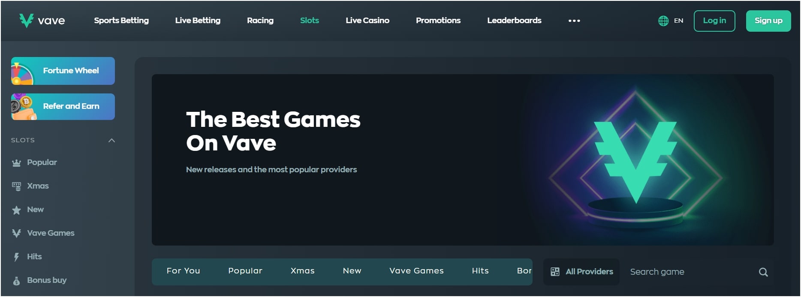Open Bonus buy in the sidebar
This screenshot has height=297, width=801.
click(x=47, y=280)
